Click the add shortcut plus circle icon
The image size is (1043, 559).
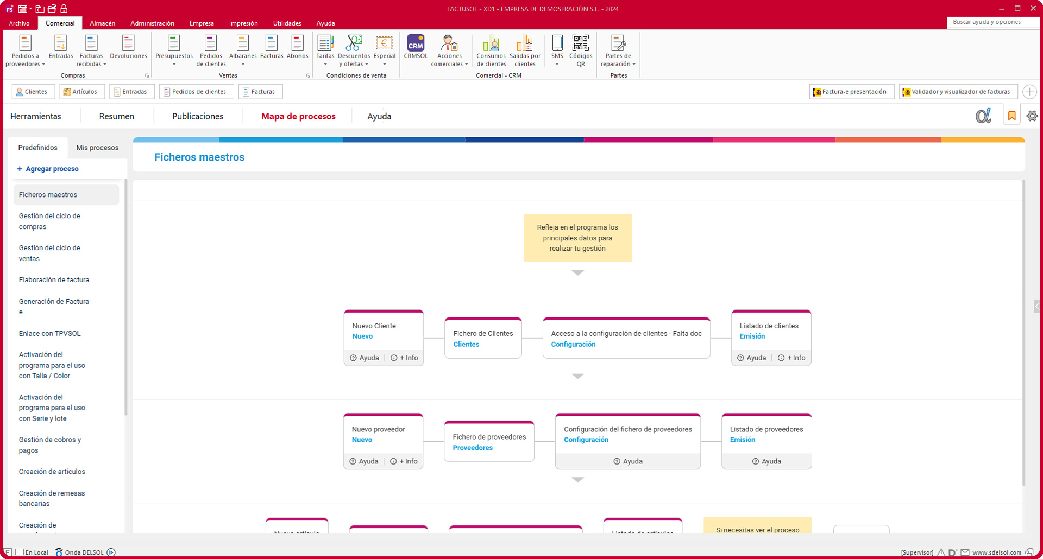click(x=1029, y=92)
